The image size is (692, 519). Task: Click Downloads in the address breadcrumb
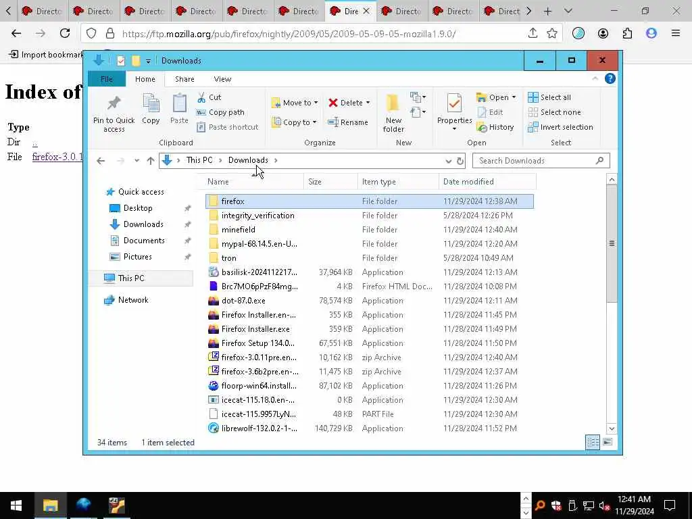248,160
